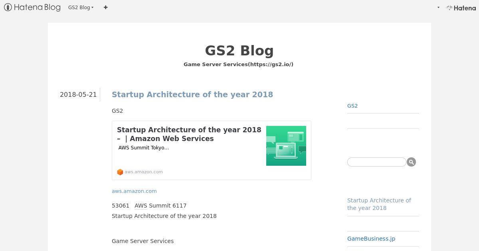Viewport: 479px width, 251px height.
Task: Open sidebar recent entry Startup Architecture link
Action: point(379,204)
